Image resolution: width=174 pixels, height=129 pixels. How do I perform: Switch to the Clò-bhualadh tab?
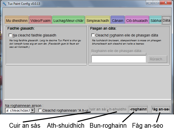point(137,21)
